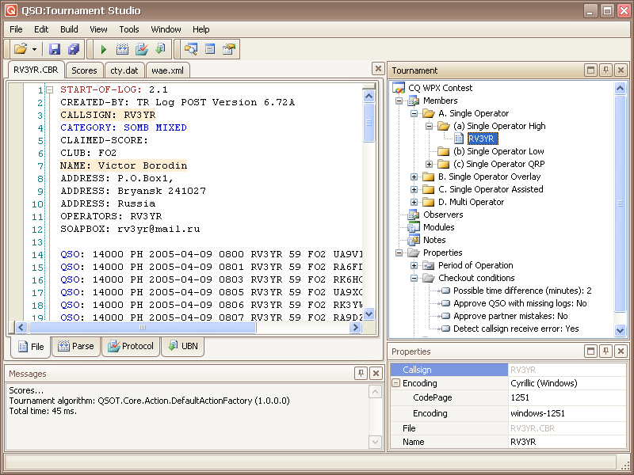Toggle the pin on the Messages panel
Screen dimensions: 634x475
(361, 374)
